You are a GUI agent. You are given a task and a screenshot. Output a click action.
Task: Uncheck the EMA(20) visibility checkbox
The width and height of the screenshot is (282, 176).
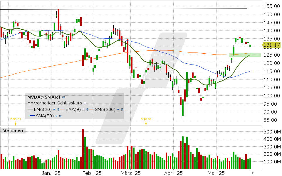pos(54,109)
